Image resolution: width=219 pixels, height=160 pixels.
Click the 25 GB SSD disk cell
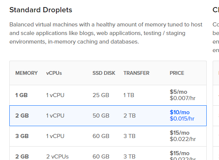pos(101,95)
